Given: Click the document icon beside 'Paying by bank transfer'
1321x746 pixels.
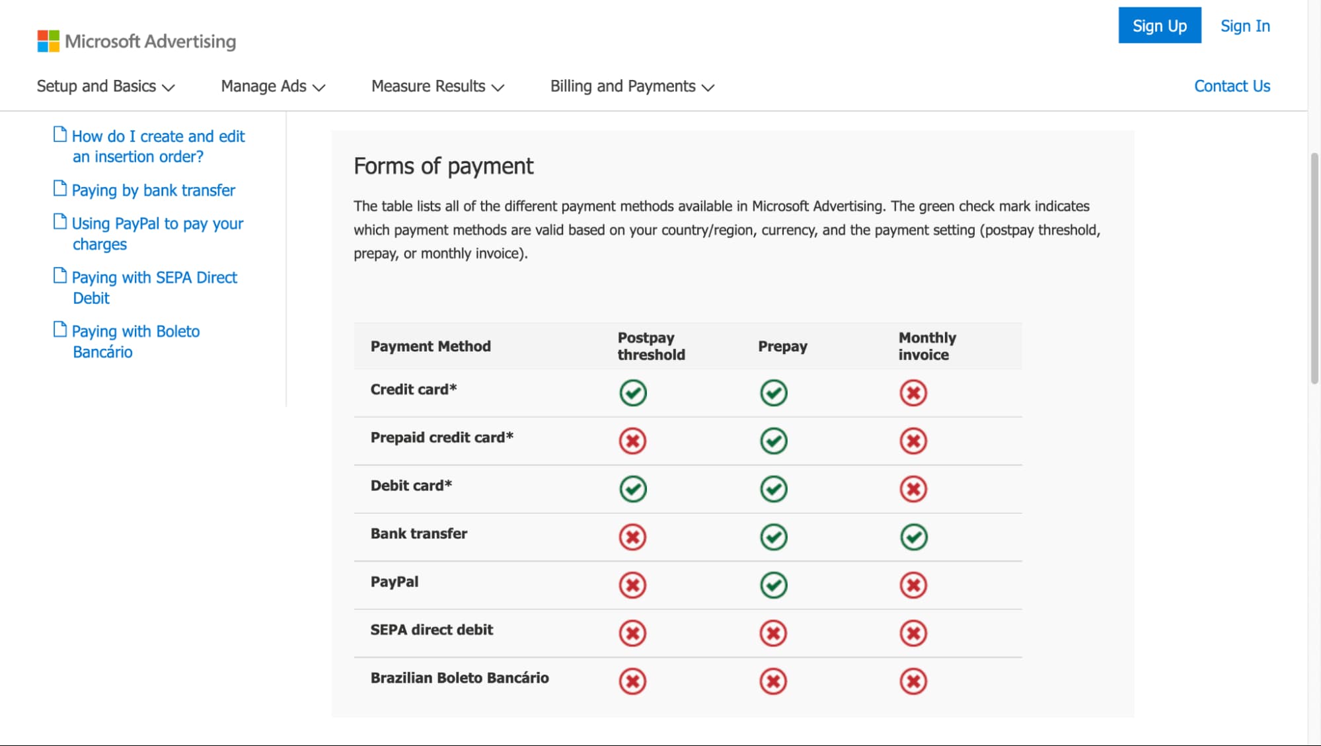Looking at the screenshot, I should coord(60,189).
